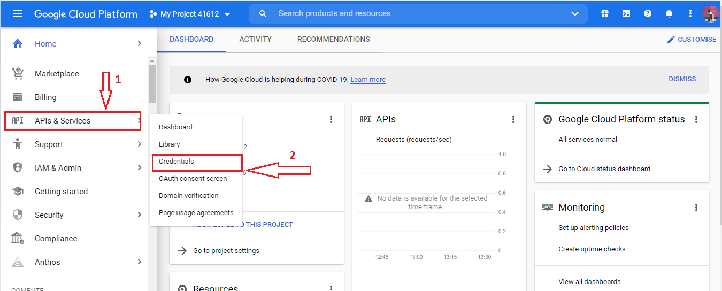Click the IAM & Admin shield icon
The height and width of the screenshot is (291, 722).
click(x=18, y=168)
